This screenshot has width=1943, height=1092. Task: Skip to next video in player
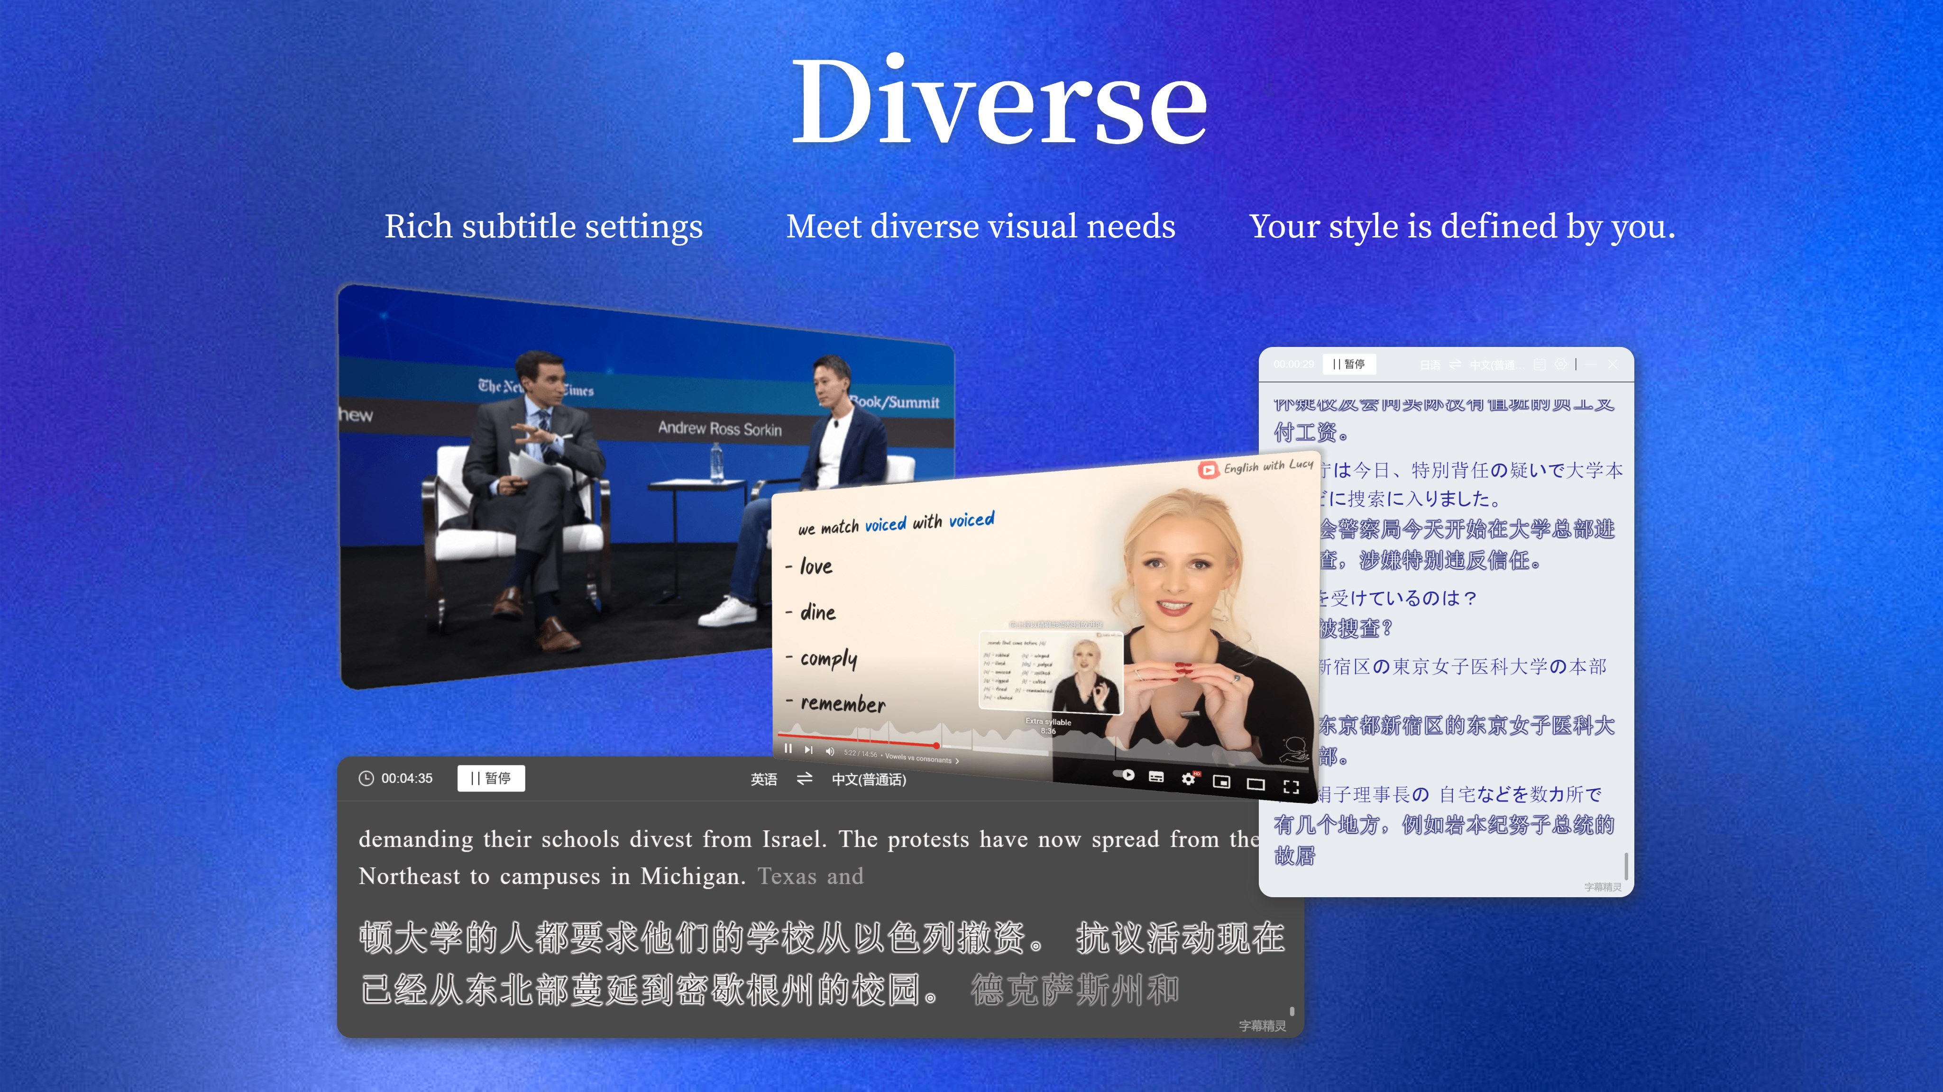point(808,750)
